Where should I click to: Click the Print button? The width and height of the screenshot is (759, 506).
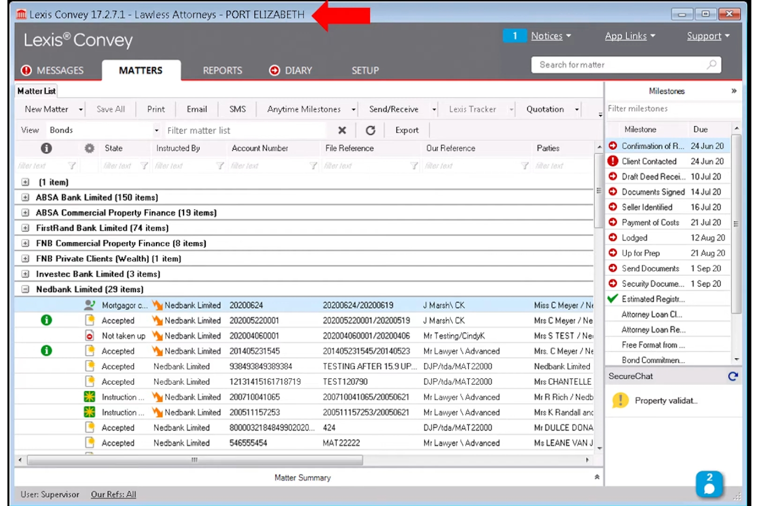pos(156,109)
